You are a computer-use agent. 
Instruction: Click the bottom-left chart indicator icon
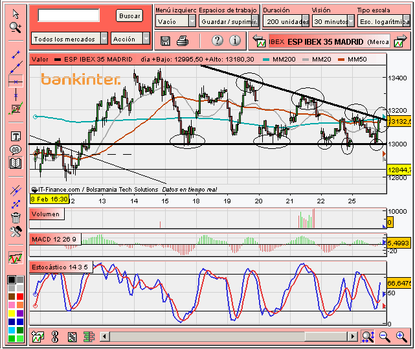[x=38, y=337]
